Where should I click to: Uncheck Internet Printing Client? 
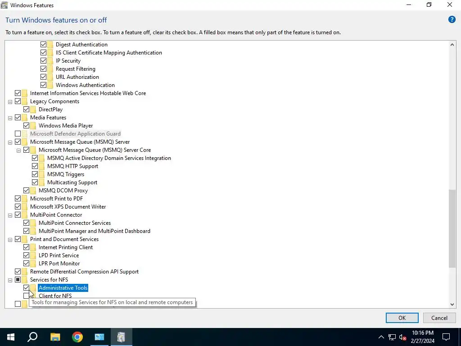click(x=26, y=247)
